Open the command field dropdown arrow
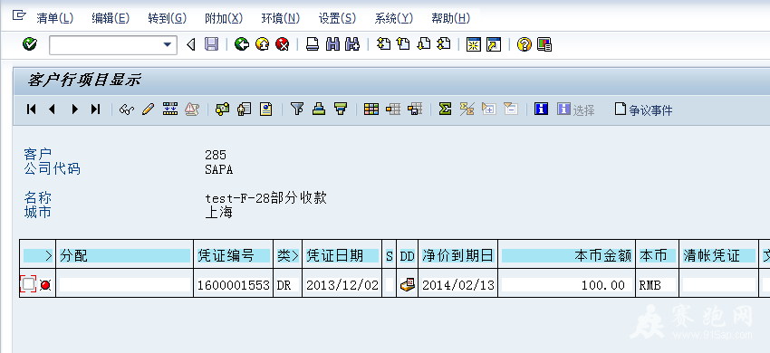The width and height of the screenshot is (770, 353). 168,45
